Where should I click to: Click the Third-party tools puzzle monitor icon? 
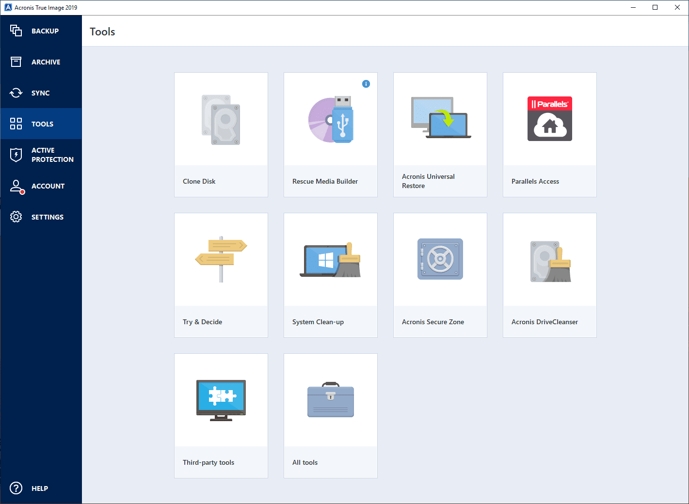pos(221,400)
